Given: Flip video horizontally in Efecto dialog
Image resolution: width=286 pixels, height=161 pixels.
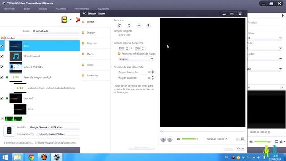Looking at the screenshot, I should coord(139,25).
